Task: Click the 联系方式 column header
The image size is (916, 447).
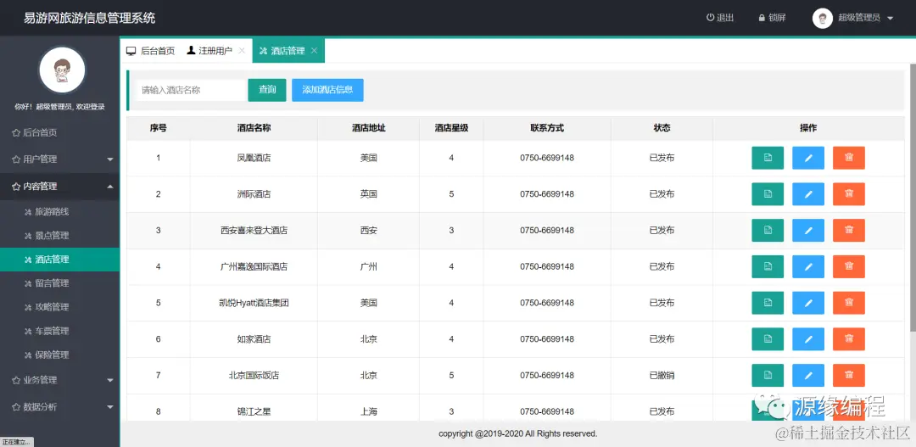Action: point(547,128)
